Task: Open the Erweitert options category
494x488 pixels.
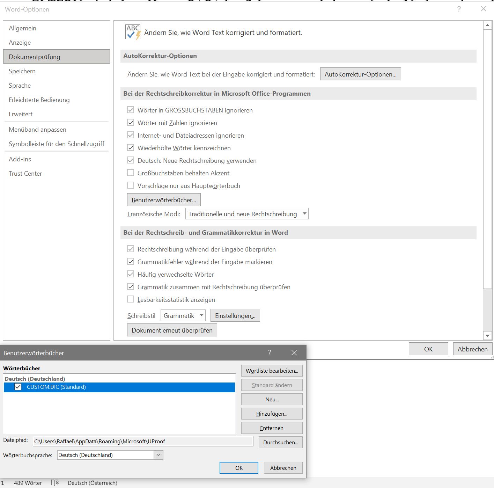Action: (57, 114)
